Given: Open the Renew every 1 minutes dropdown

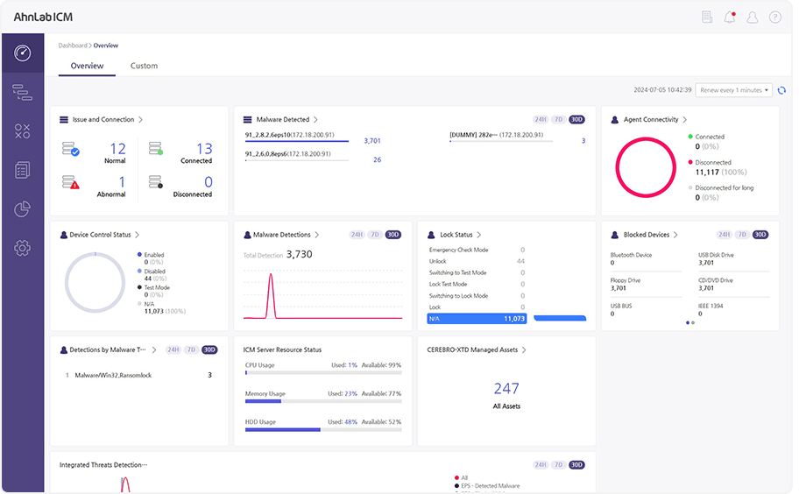Looking at the screenshot, I should [734, 90].
